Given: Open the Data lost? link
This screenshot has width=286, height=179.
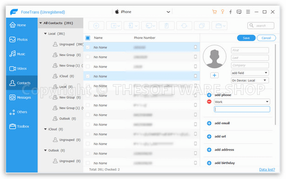Looking at the screenshot, I should (267, 170).
